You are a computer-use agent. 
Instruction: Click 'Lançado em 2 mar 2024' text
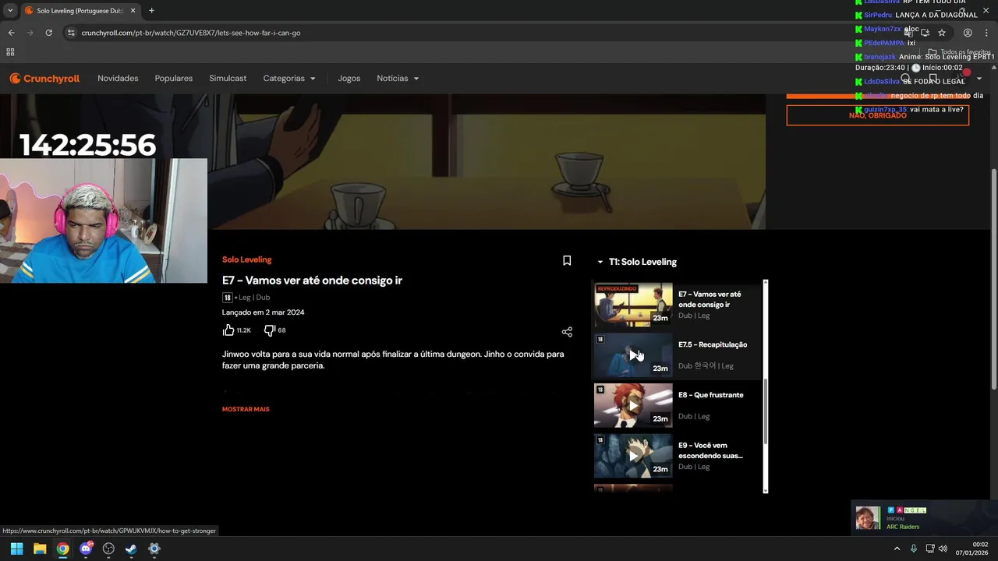pyautogui.click(x=264, y=312)
